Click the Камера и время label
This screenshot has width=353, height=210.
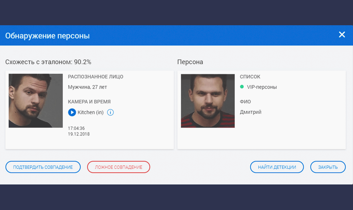[89, 102]
